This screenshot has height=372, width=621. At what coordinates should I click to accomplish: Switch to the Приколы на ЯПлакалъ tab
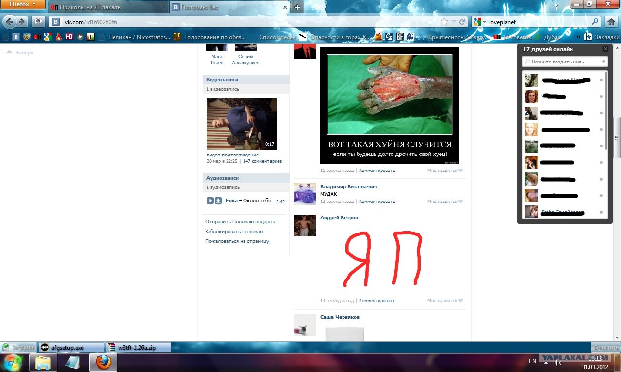(x=108, y=7)
